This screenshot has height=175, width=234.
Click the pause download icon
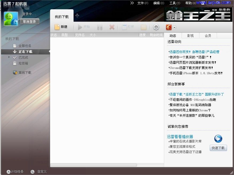[x=100, y=27]
